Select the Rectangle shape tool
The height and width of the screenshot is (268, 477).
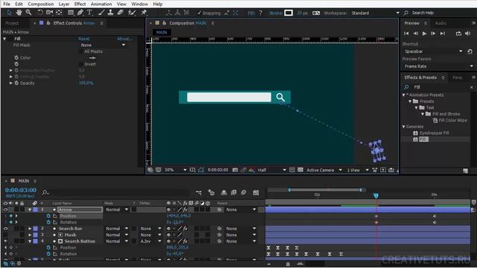(71, 13)
